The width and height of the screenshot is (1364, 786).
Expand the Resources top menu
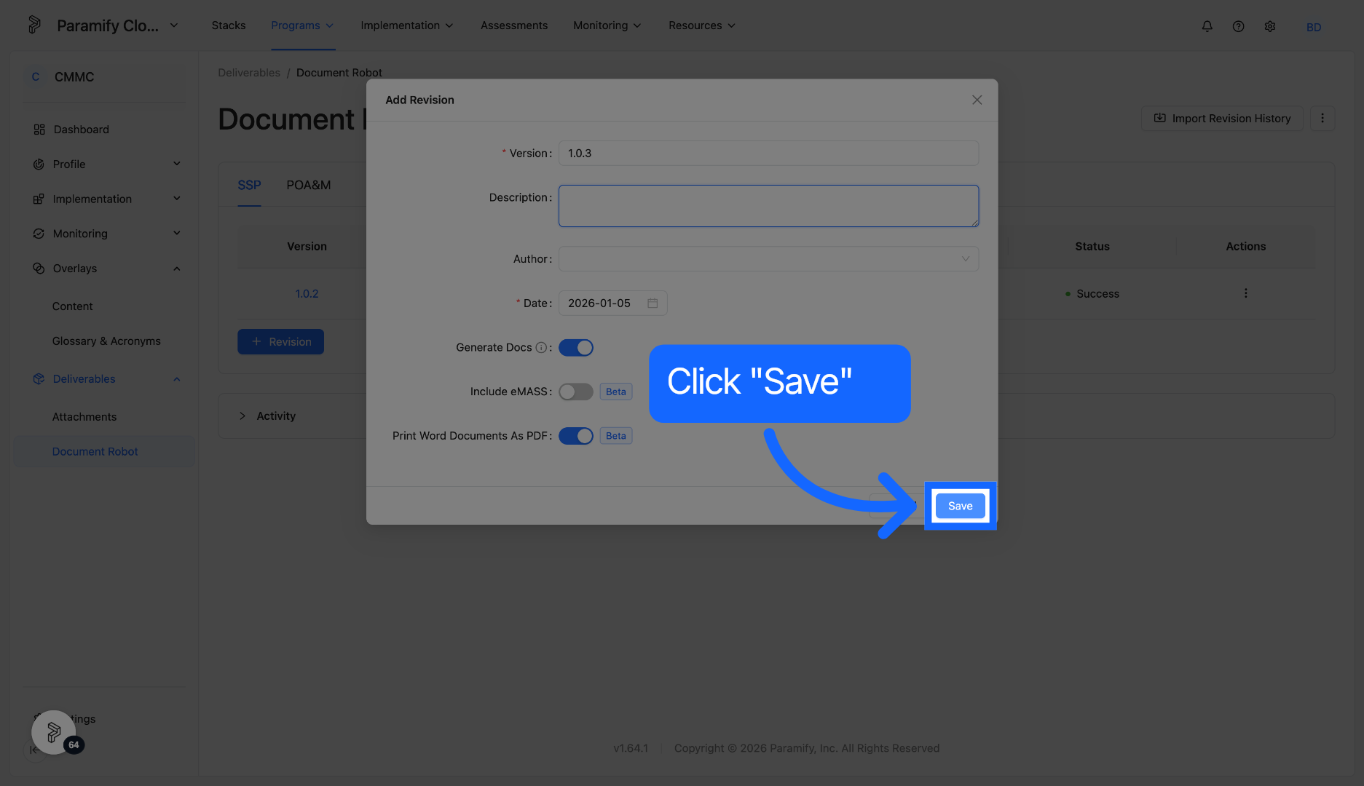701,25
